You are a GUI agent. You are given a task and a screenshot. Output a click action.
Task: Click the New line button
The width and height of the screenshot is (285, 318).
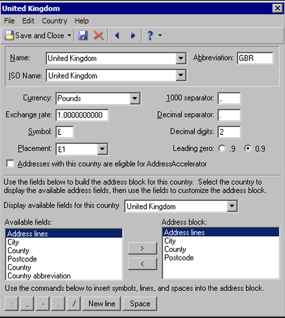point(102,304)
